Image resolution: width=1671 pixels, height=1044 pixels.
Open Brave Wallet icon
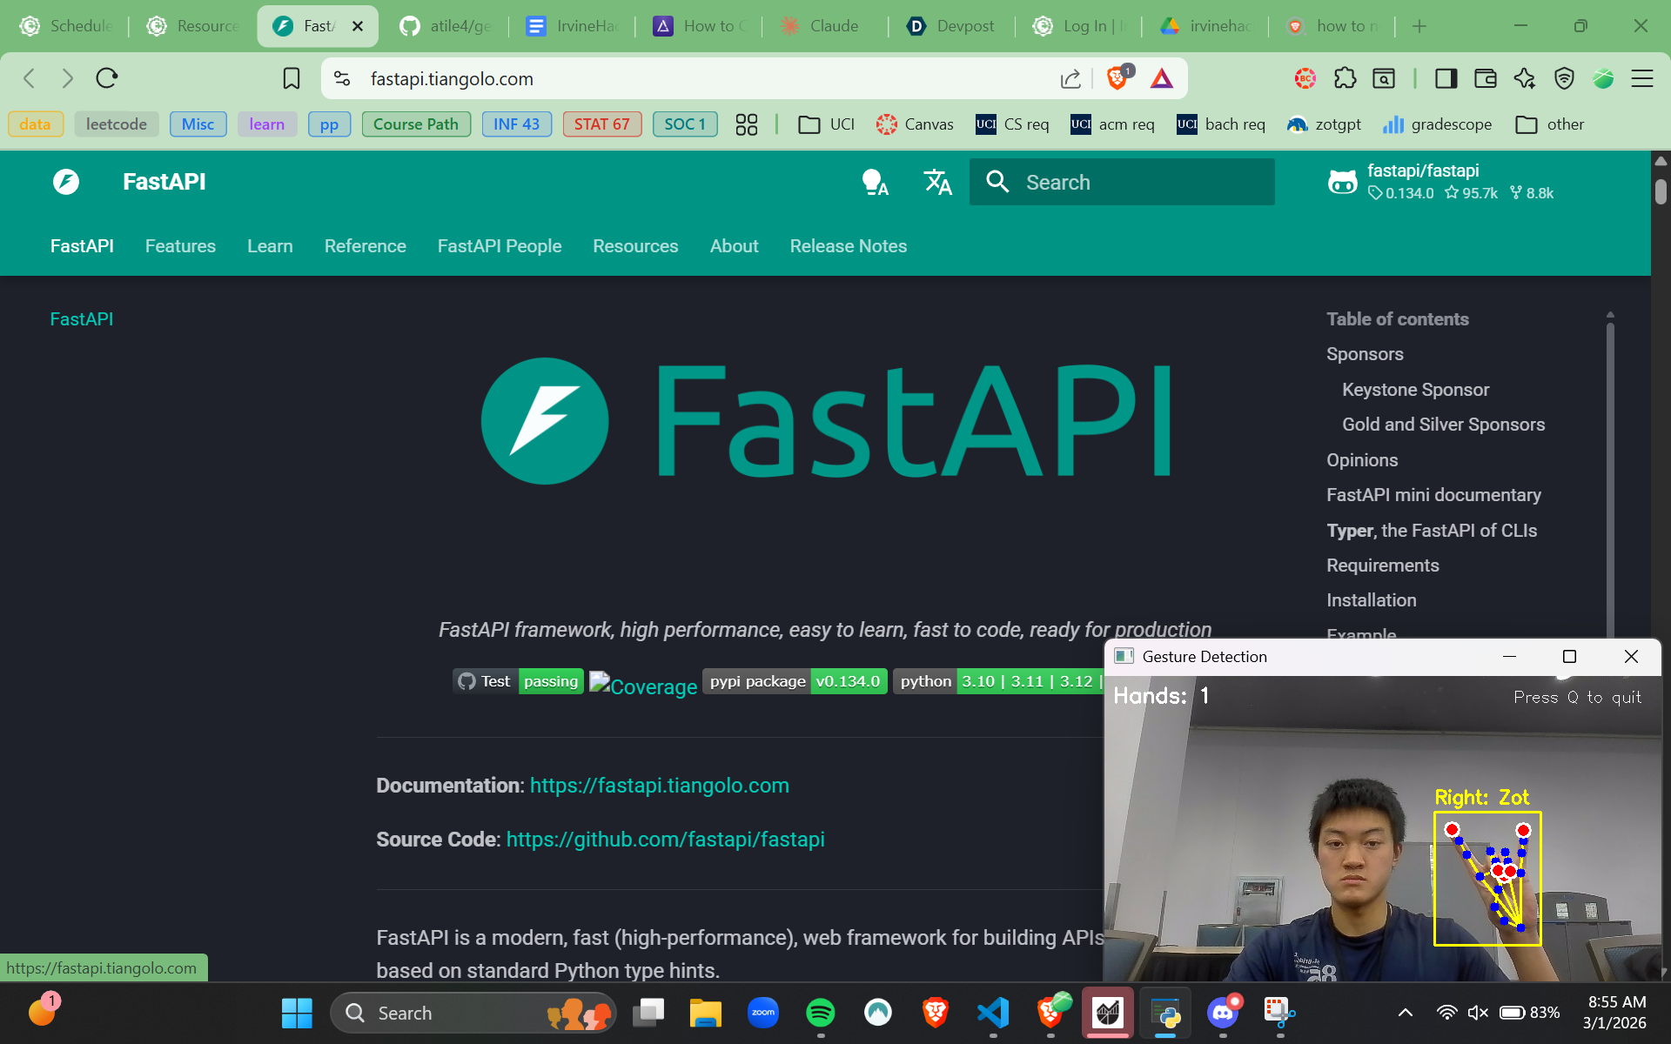tap(1486, 78)
